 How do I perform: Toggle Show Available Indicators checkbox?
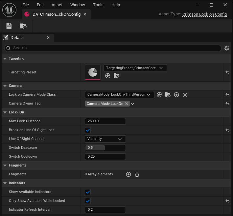(88, 192)
